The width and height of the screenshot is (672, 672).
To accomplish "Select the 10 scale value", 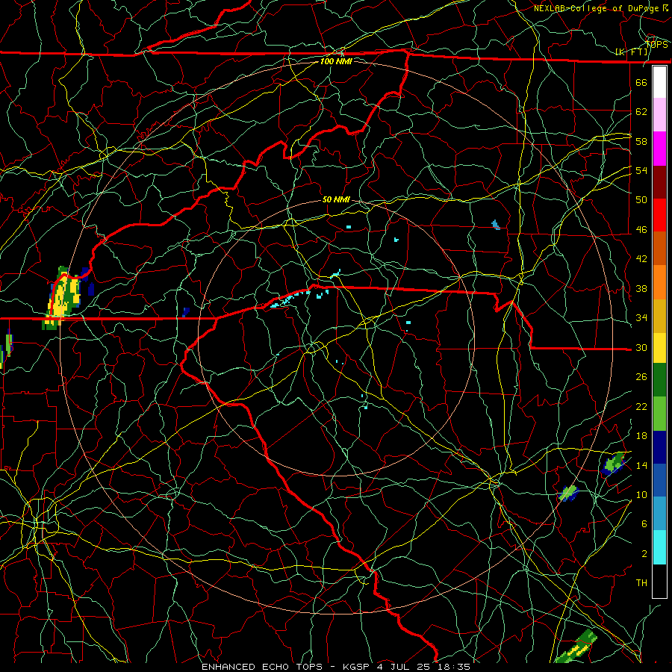I will pos(641,494).
